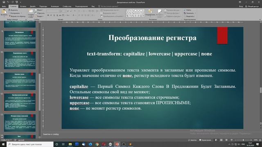Open the Макет layout dropdown

39,10
